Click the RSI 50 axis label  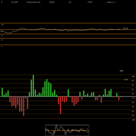coord(2,36)
